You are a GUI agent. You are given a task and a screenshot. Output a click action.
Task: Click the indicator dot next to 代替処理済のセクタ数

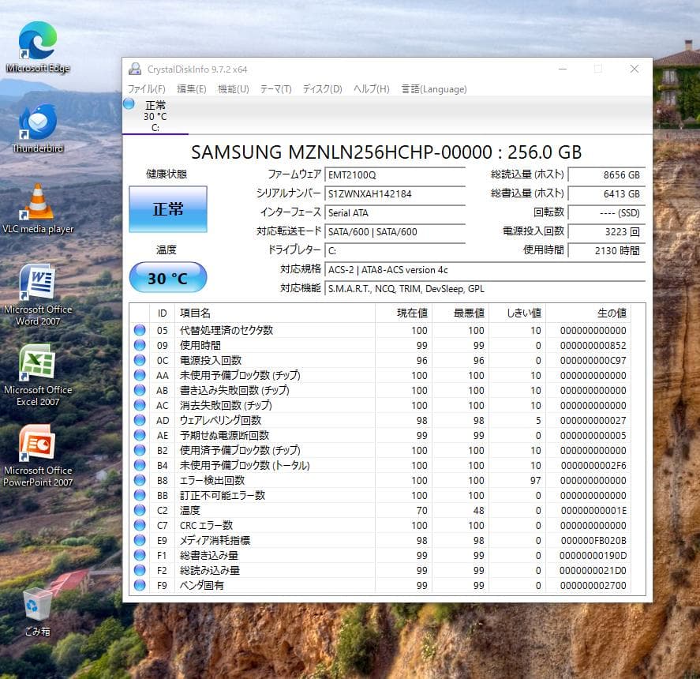(140, 330)
